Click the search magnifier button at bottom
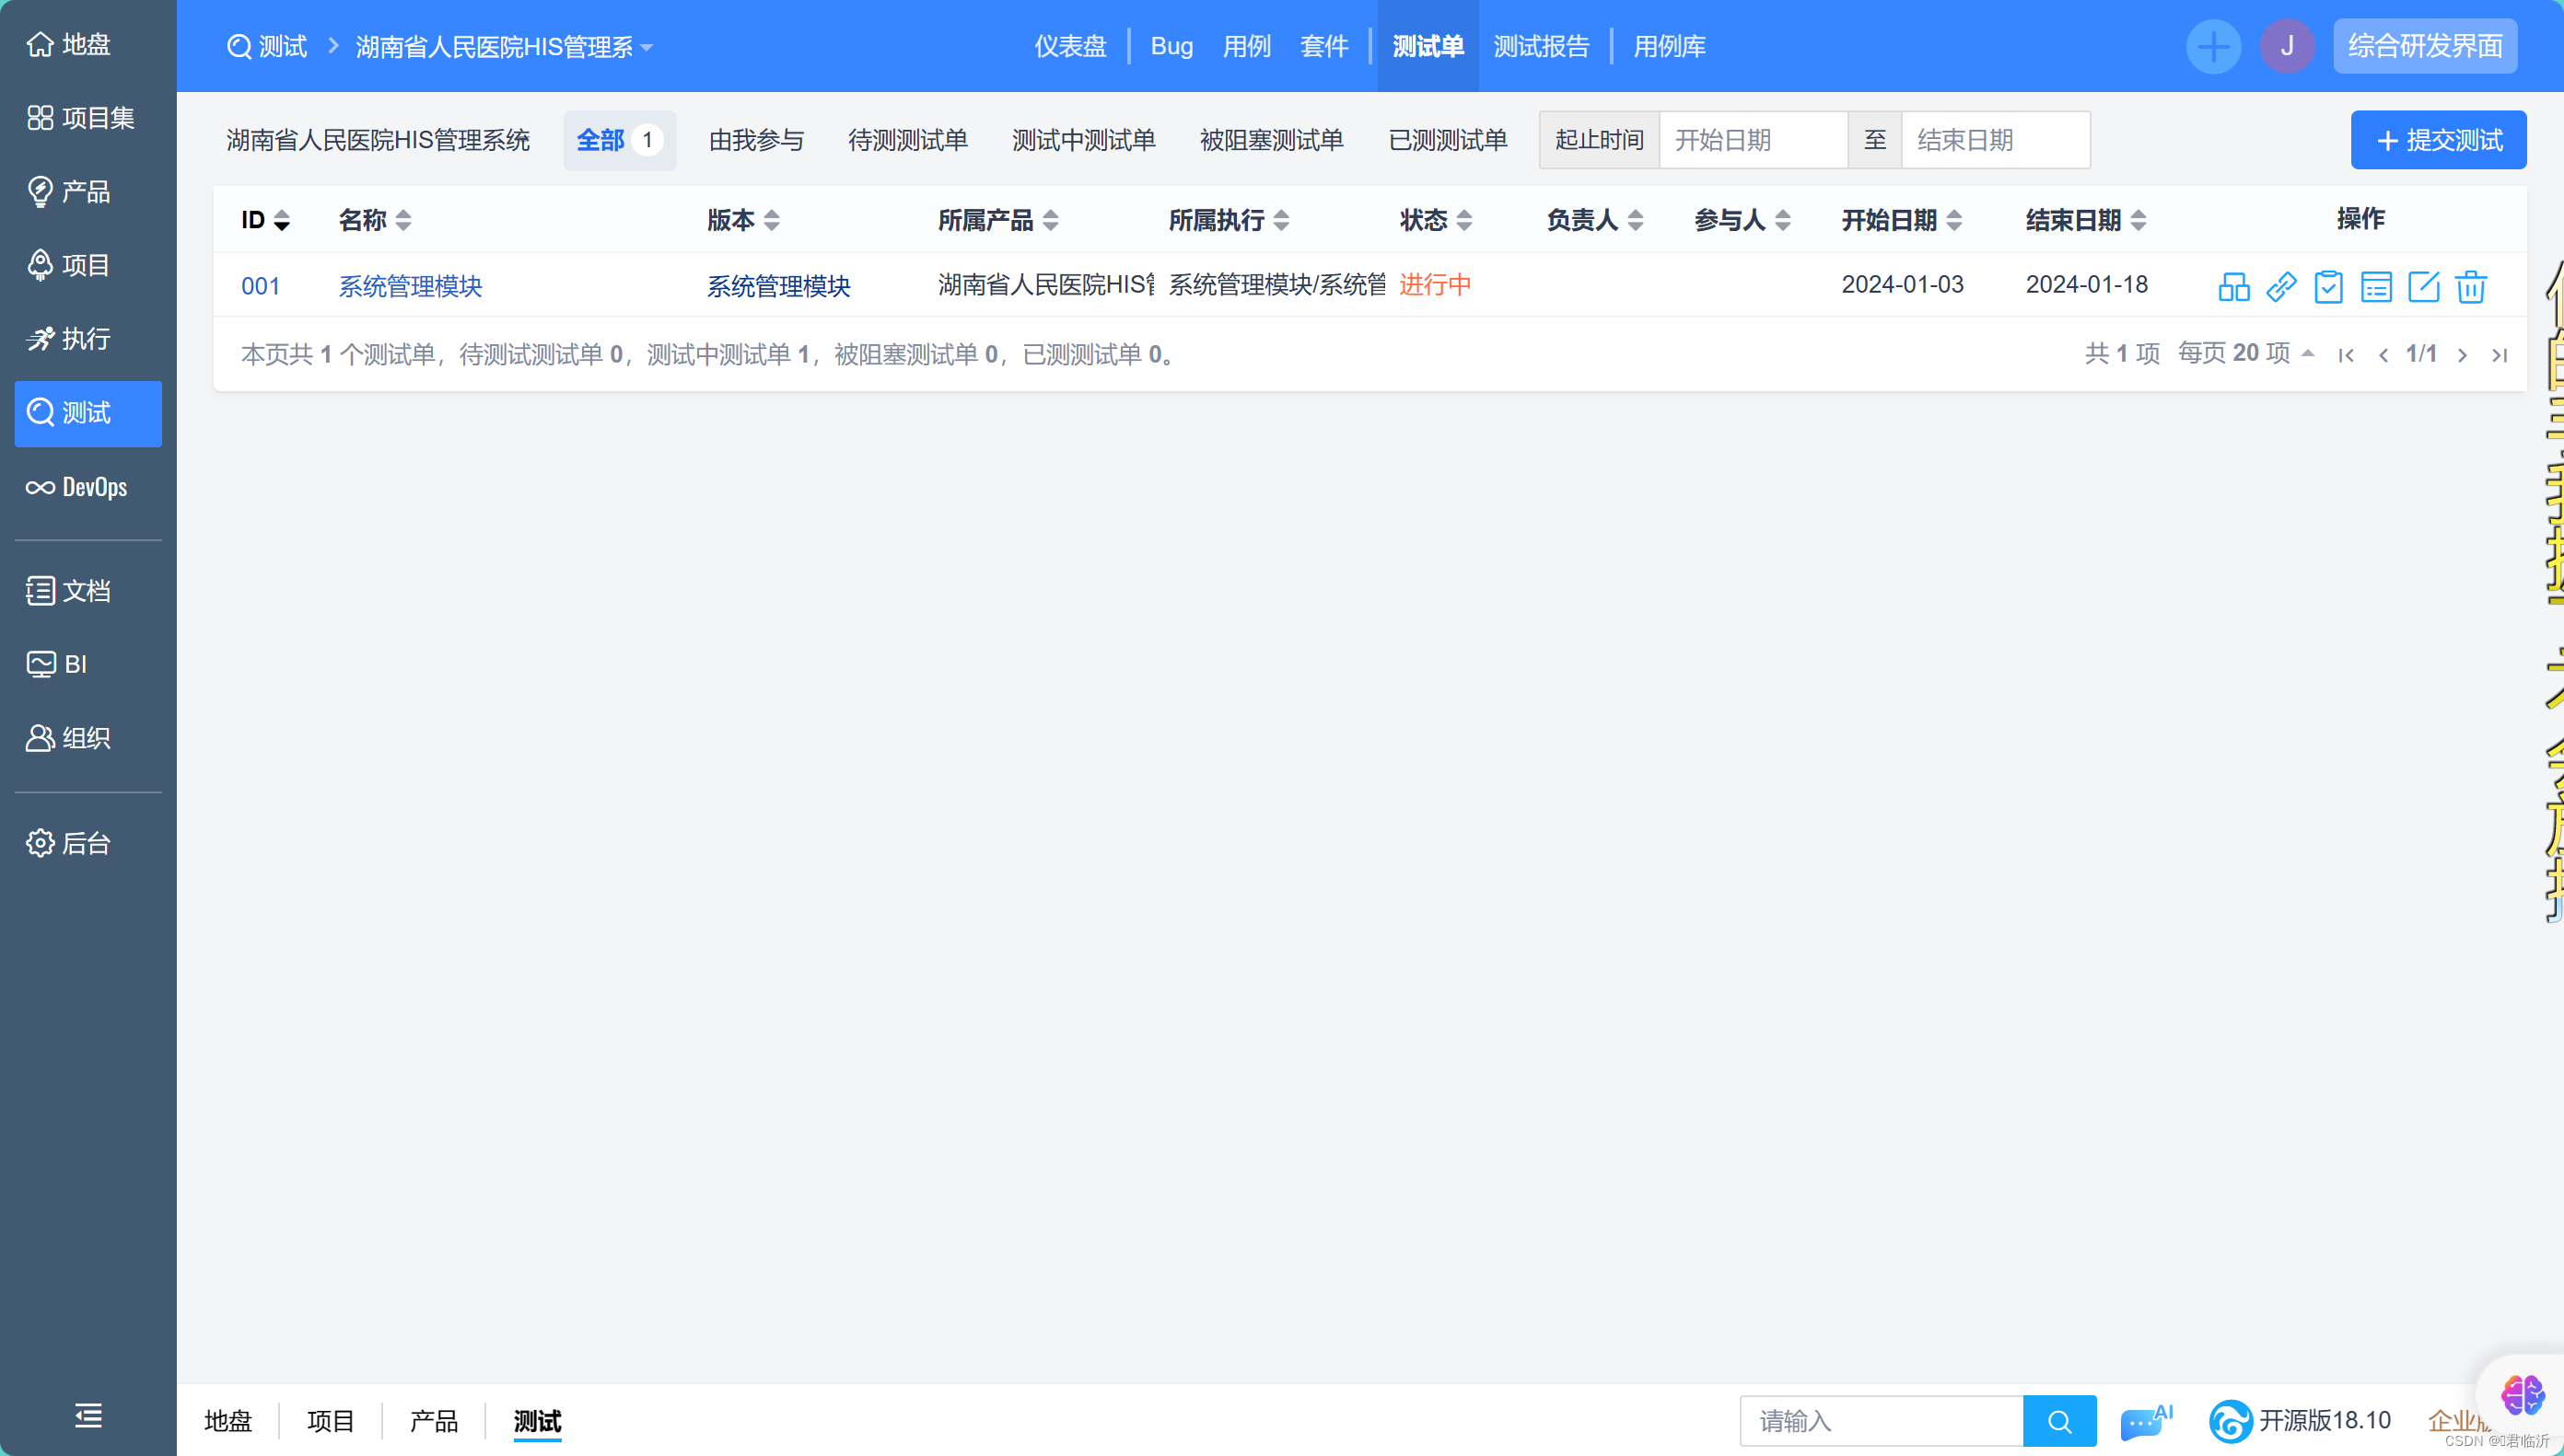This screenshot has width=2564, height=1456. (x=2058, y=1420)
